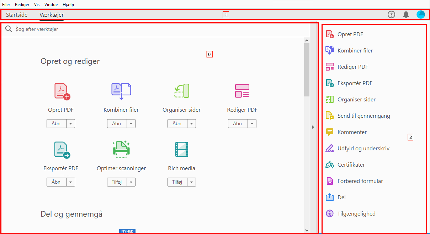The height and width of the screenshot is (234, 430).
Task: Expand dropdown arrow next to Kombiner filer Åbn
Action: (x=131, y=123)
